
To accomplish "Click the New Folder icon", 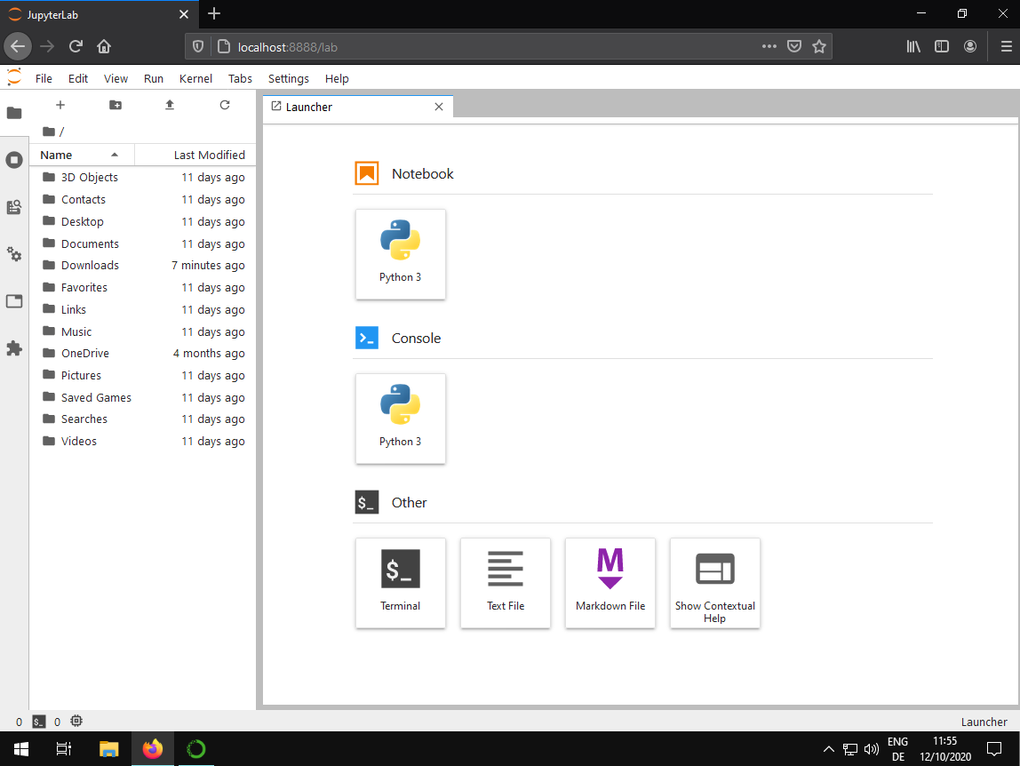I will [116, 105].
